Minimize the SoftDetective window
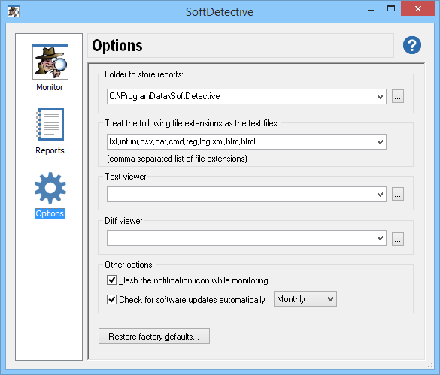 pos(371,10)
